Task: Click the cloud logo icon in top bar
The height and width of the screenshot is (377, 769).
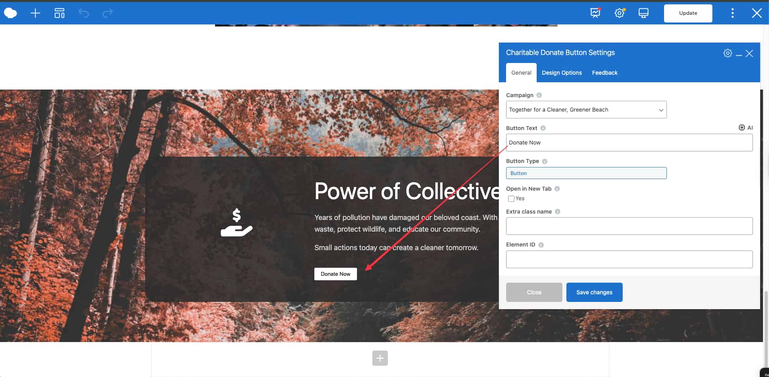Action: (x=10, y=13)
